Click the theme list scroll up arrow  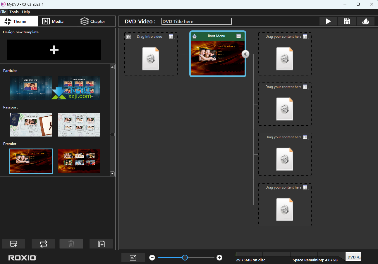[112, 67]
